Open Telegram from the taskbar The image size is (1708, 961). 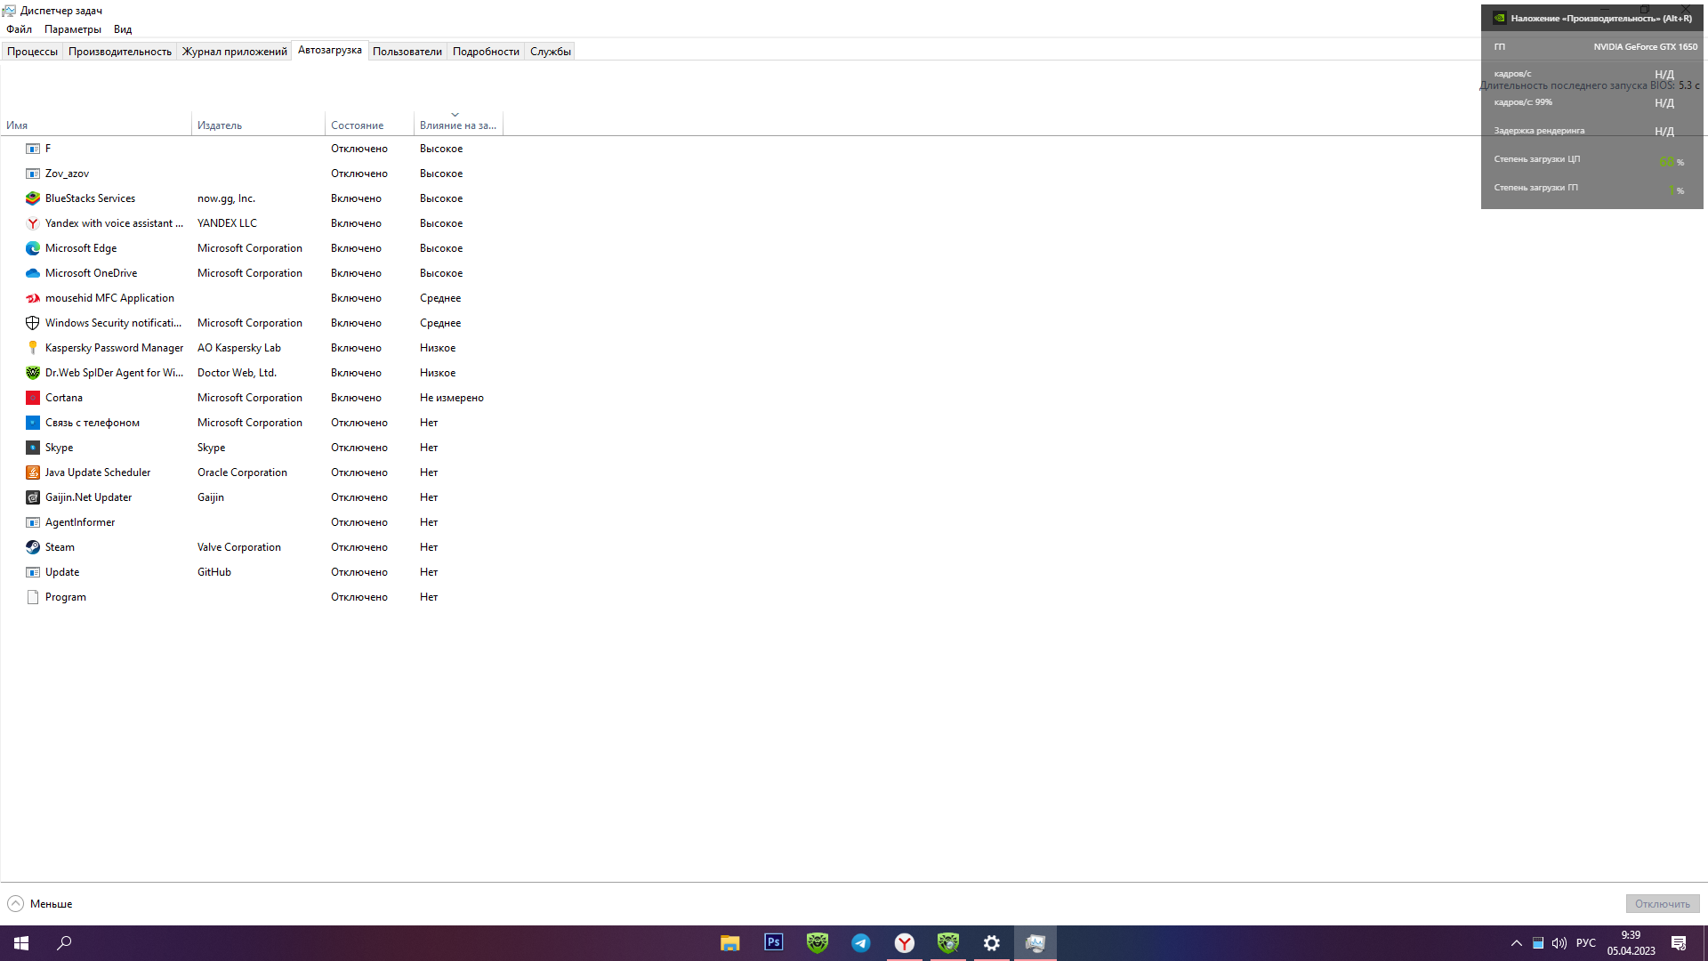coord(860,942)
